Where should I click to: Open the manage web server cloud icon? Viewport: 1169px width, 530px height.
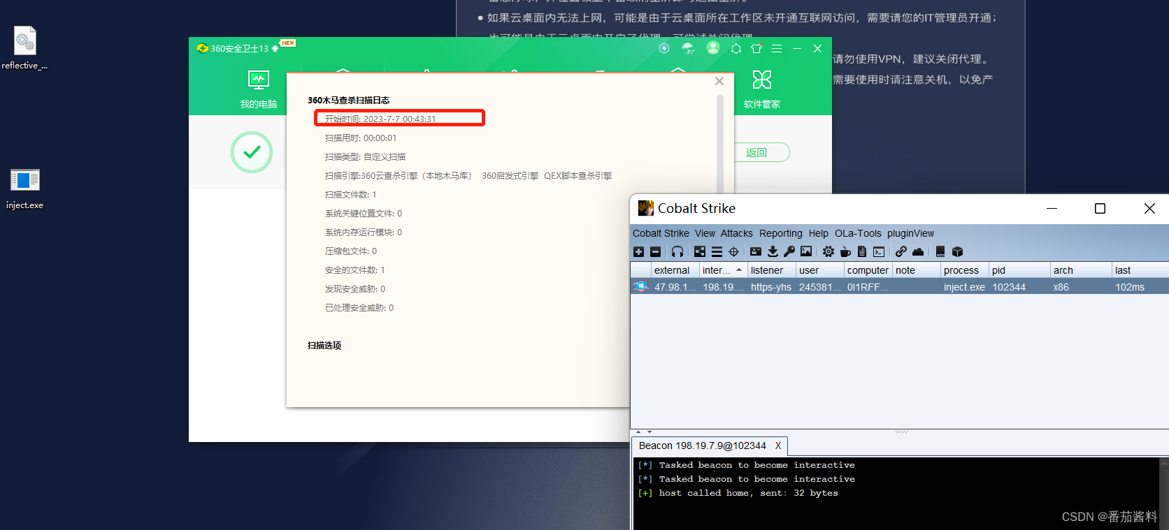[x=918, y=251]
